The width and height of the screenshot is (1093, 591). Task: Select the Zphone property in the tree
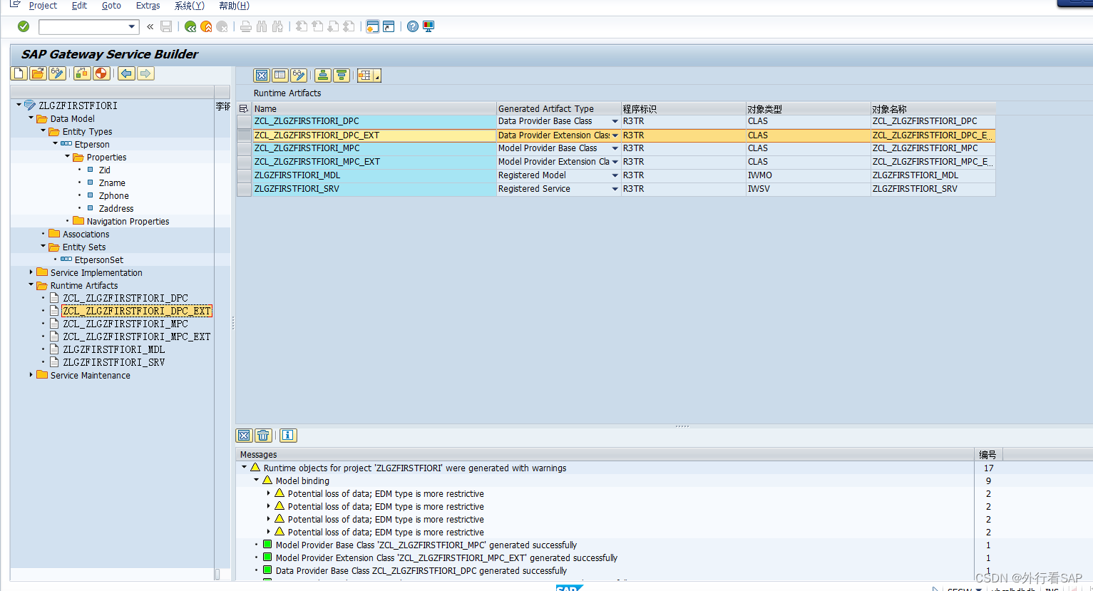point(114,195)
